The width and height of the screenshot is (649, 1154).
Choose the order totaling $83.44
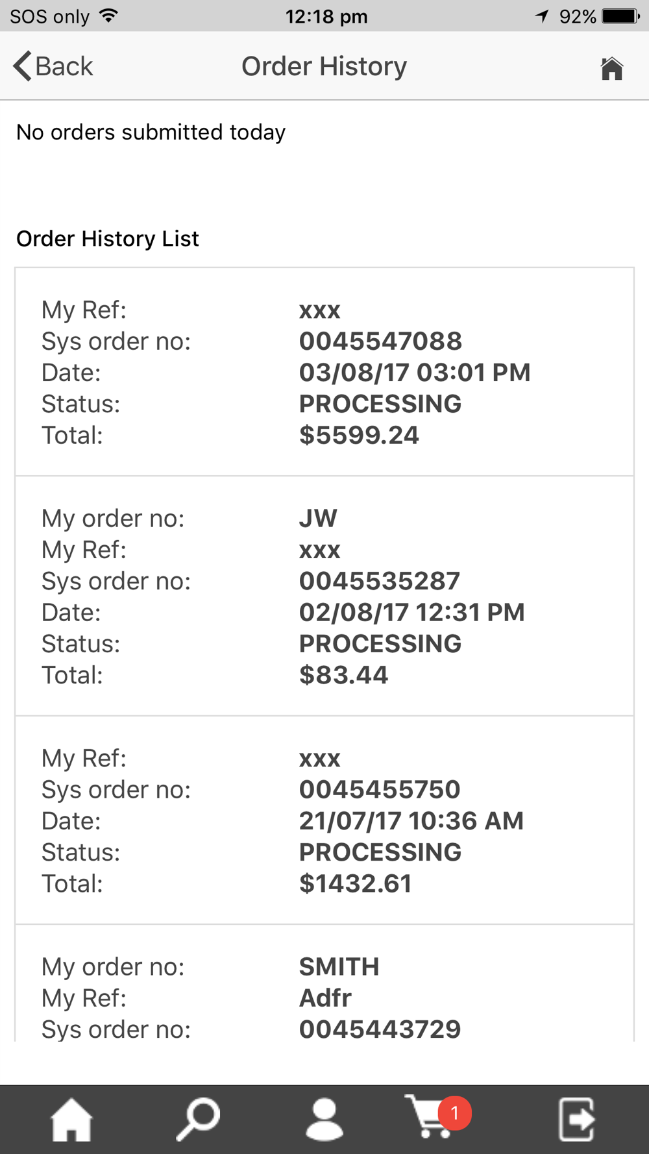[x=324, y=596]
